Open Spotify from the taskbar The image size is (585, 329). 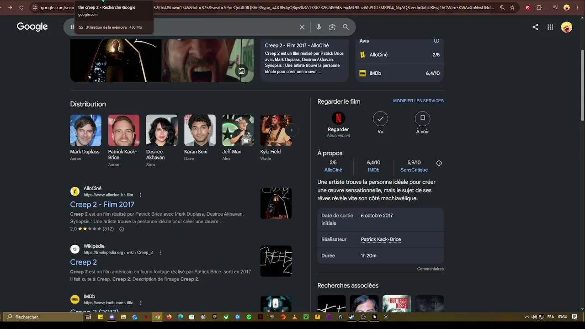click(249, 317)
